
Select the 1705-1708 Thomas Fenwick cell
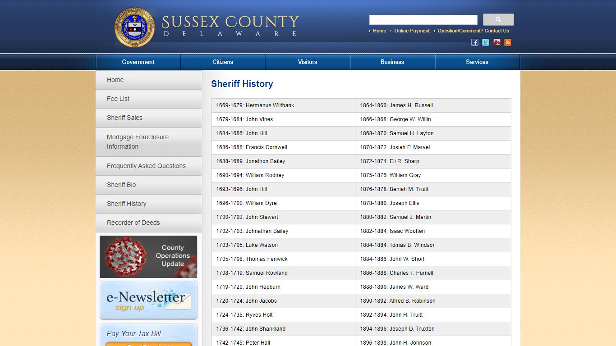tap(283, 259)
